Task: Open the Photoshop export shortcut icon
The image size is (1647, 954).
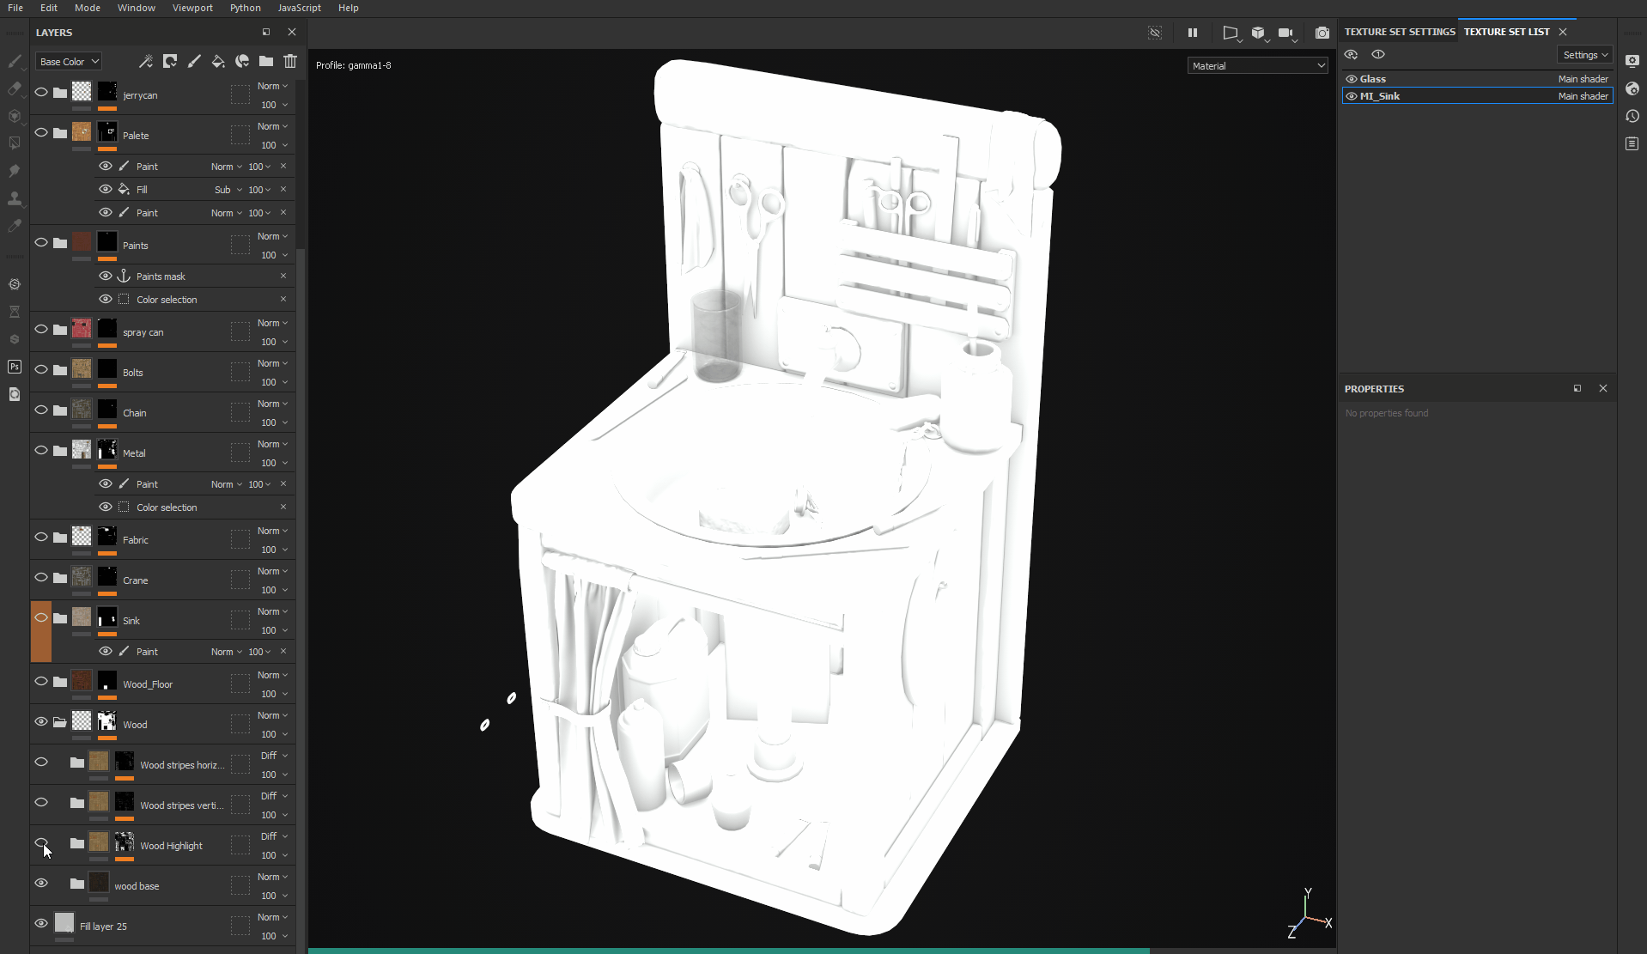Action: 15,367
